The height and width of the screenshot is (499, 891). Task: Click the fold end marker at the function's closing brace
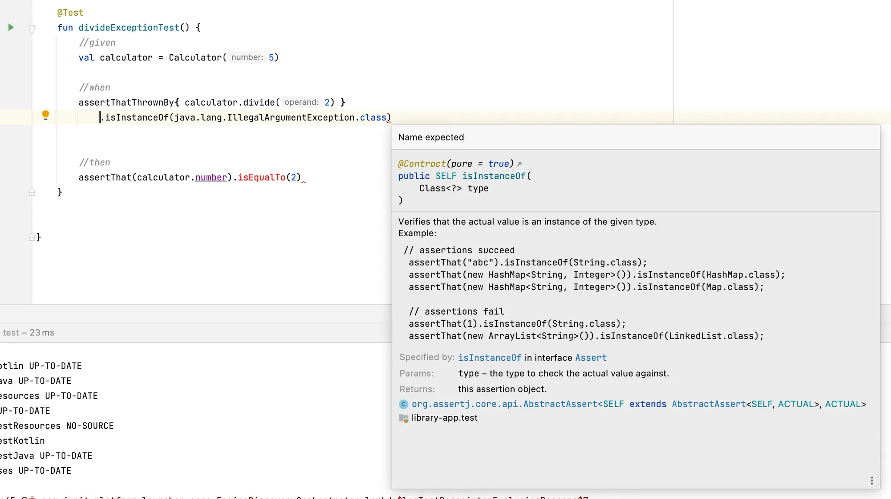[32, 192]
